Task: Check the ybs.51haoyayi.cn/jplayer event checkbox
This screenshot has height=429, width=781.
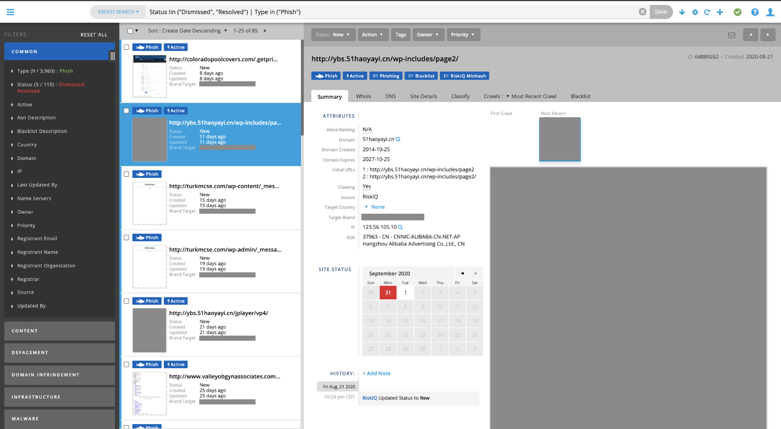Action: [x=126, y=301]
